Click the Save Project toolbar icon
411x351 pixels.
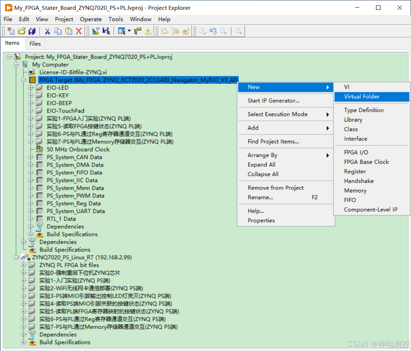tap(106, 31)
